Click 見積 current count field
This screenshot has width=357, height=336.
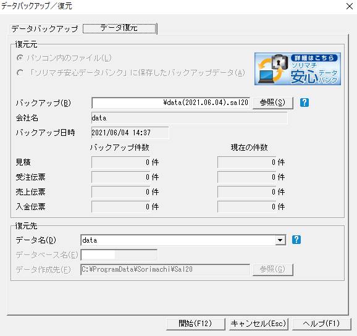coord(246,162)
